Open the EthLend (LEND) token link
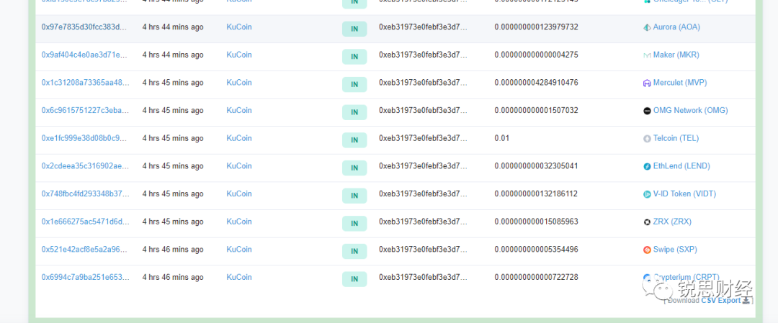 click(681, 165)
